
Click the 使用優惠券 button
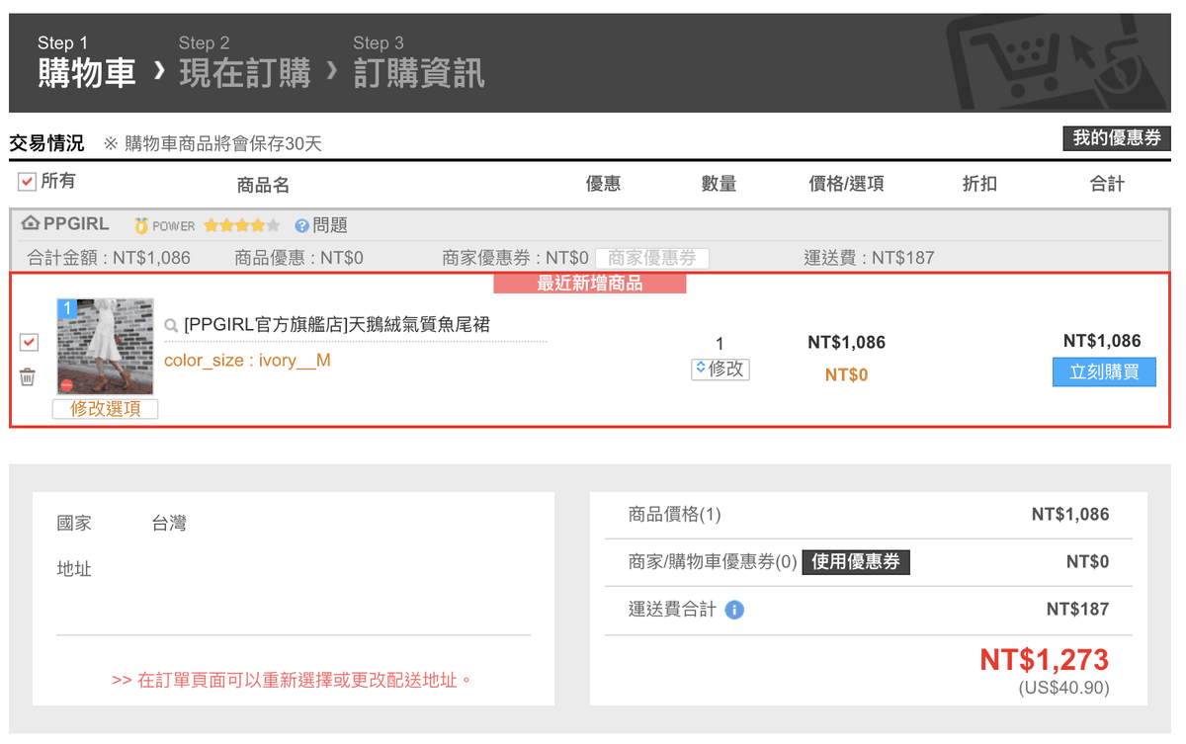(x=855, y=562)
